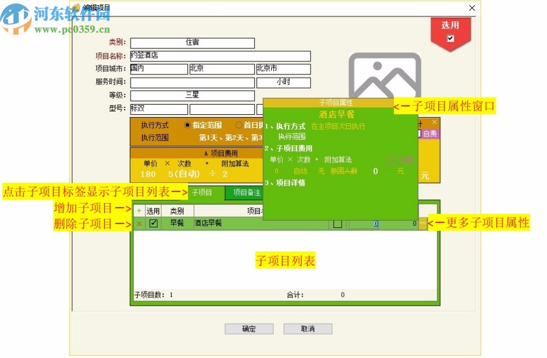Check the 自费 checkbox in the orange panel
547x358 pixels.
point(419,133)
